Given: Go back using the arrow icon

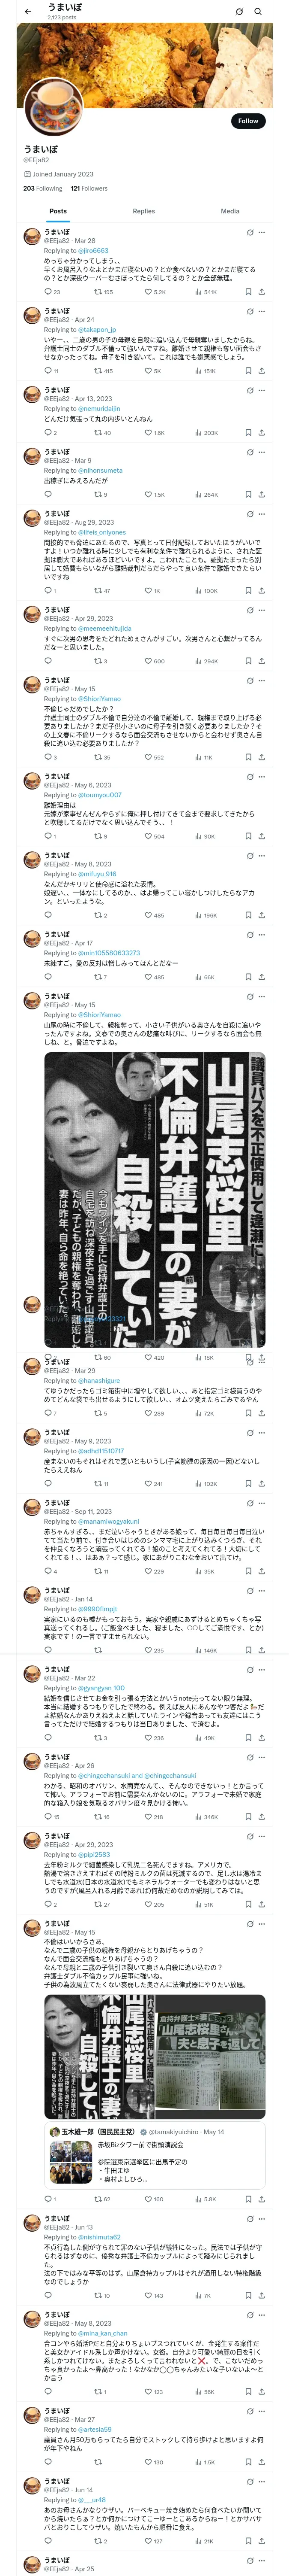Looking at the screenshot, I should point(28,11).
